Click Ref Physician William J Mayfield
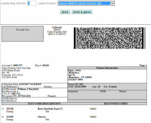The width and height of the screenshot is (151, 123). click(x=20, y=89)
